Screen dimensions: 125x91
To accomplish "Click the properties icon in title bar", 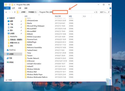I will click(10, 4).
